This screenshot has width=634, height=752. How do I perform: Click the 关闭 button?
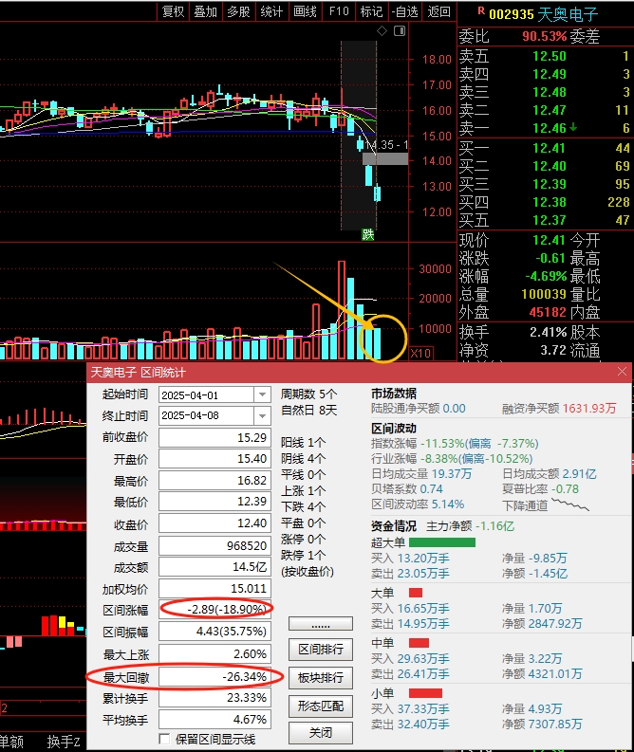click(x=321, y=733)
